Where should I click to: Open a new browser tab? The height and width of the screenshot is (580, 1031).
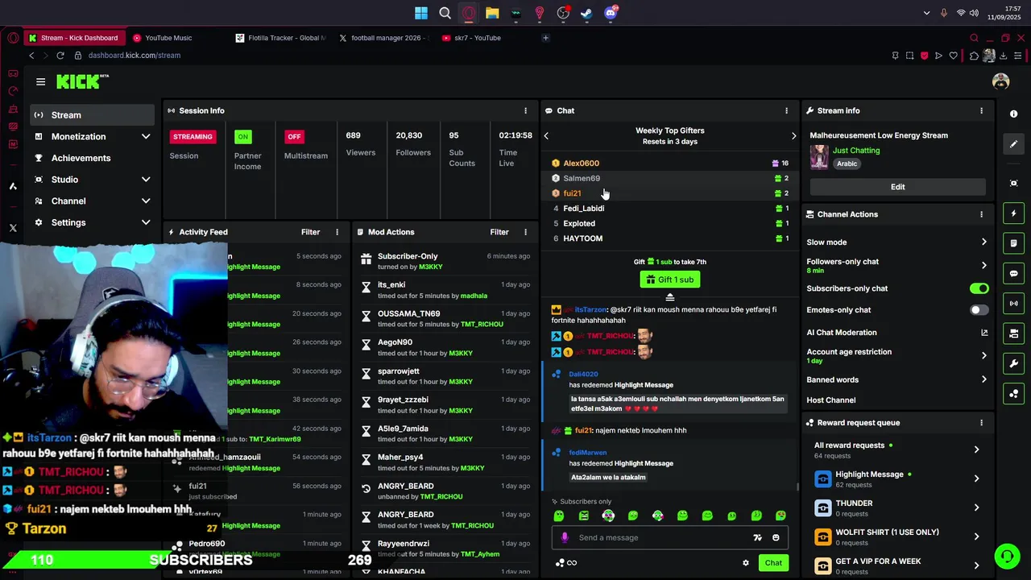[x=545, y=38]
